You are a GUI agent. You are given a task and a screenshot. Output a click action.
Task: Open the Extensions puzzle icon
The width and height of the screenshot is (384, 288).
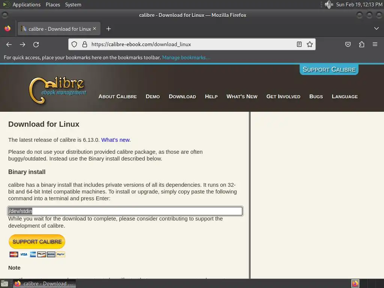[361, 44]
